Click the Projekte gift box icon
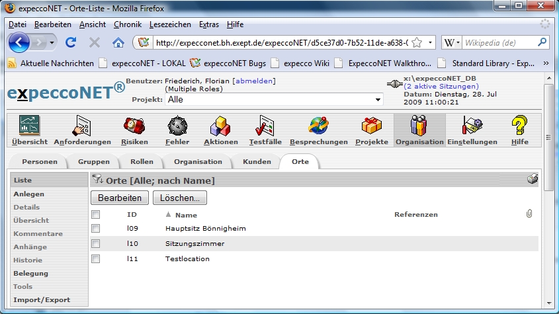559x314 pixels. (x=371, y=125)
